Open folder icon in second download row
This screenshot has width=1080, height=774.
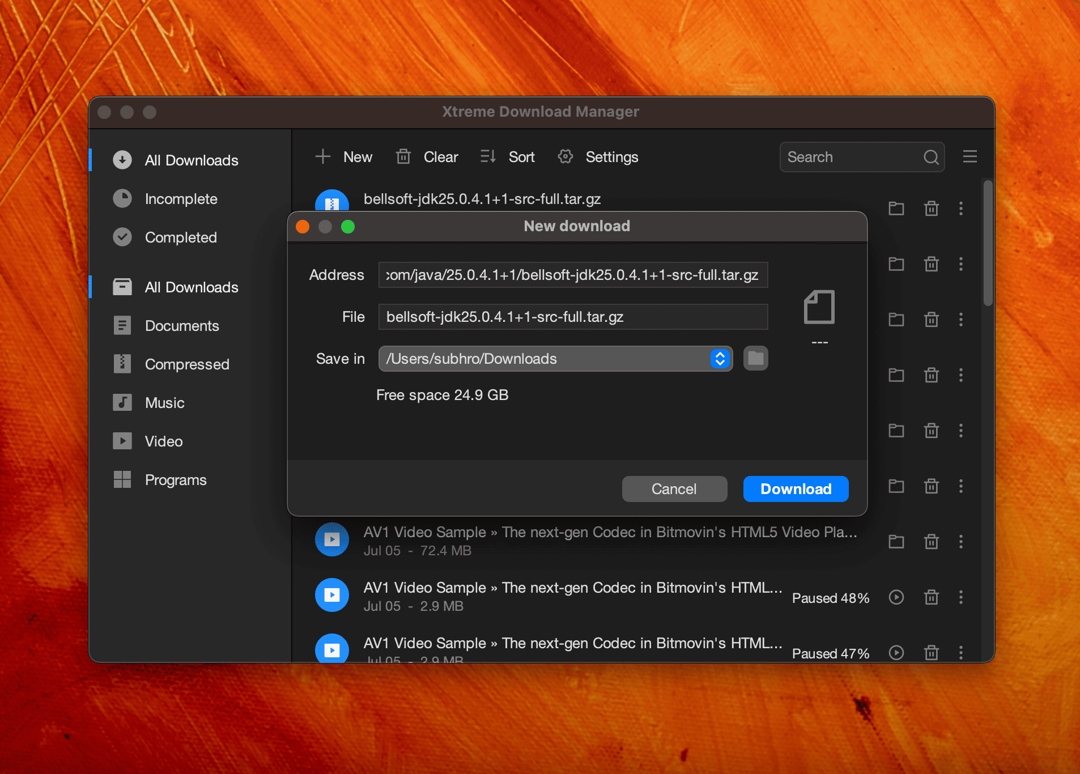(896, 264)
